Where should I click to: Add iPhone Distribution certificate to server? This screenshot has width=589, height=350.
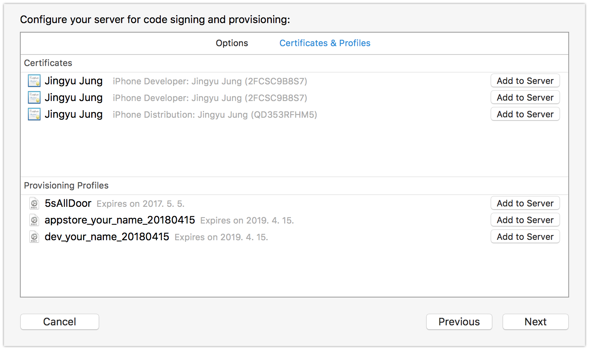(x=525, y=114)
